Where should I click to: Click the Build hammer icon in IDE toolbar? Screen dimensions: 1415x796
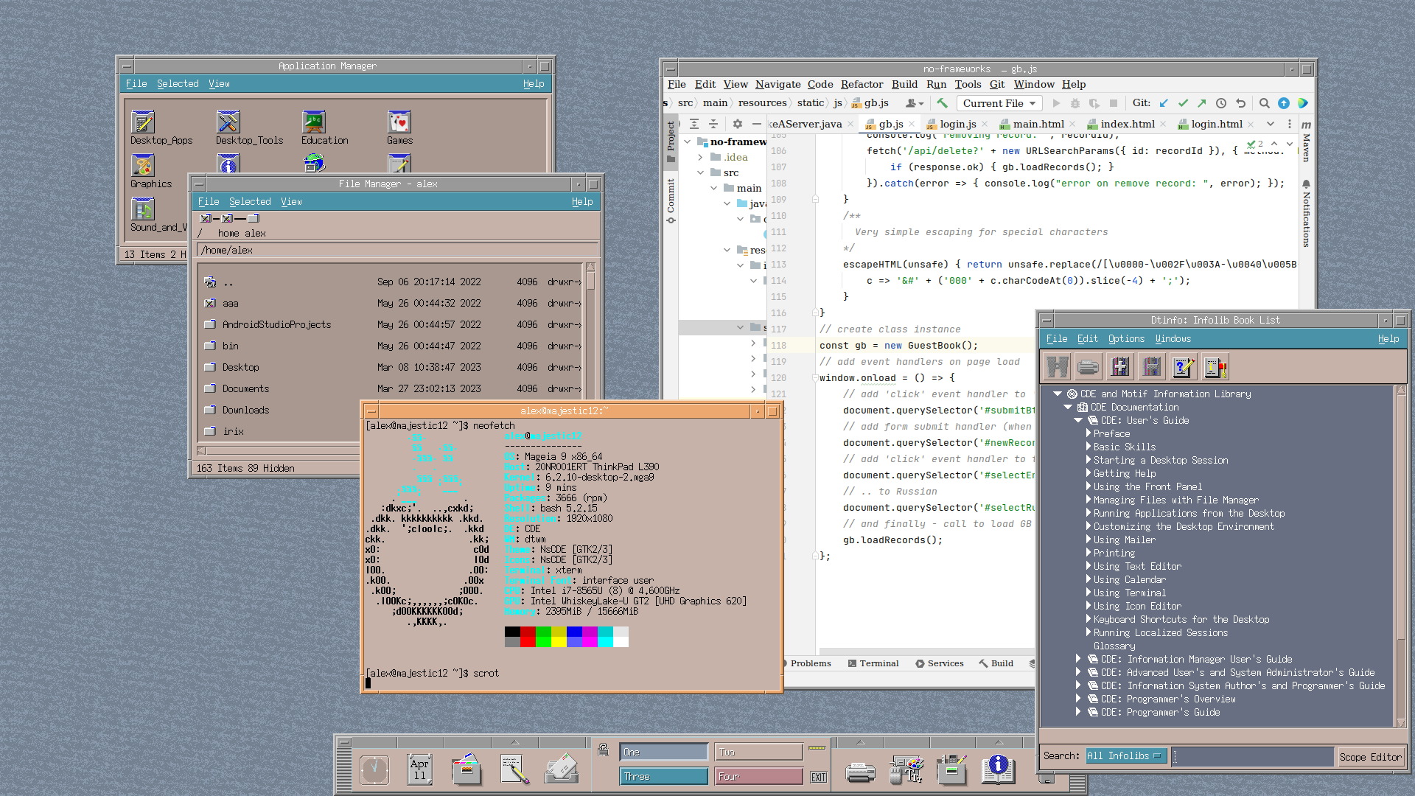pos(942,103)
